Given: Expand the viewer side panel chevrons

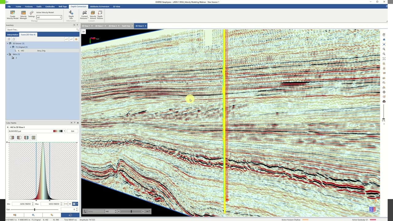Looking at the screenshot, I should pos(84,32).
